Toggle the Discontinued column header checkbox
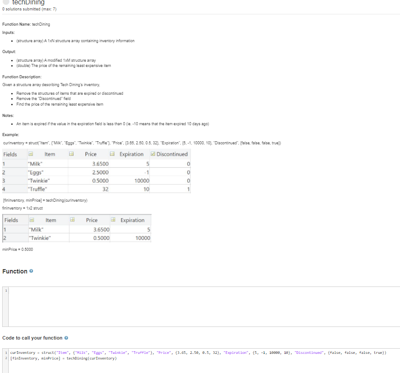 (x=152, y=153)
